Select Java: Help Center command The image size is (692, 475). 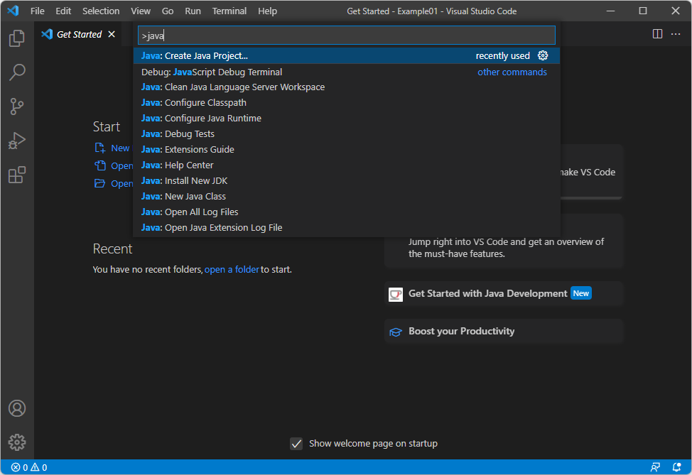click(x=347, y=165)
